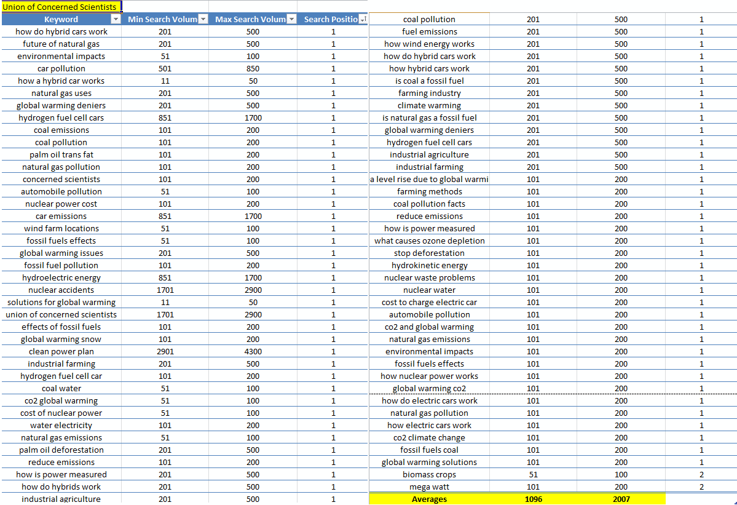Click the 501 min search volume cell
Image resolution: width=737 pixels, height=505 pixels.
pos(165,68)
